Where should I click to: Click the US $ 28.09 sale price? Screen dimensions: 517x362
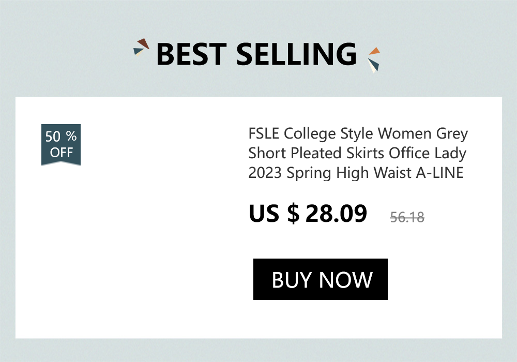point(308,214)
